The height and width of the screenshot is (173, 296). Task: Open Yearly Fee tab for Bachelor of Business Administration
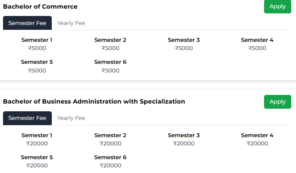pyautogui.click(x=71, y=118)
